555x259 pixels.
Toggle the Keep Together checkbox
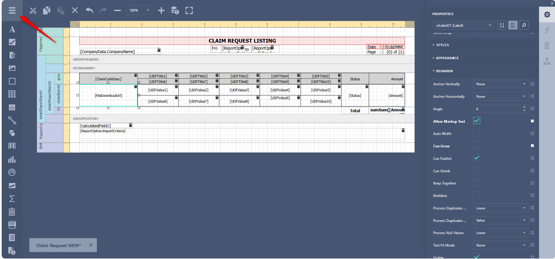pos(477,183)
